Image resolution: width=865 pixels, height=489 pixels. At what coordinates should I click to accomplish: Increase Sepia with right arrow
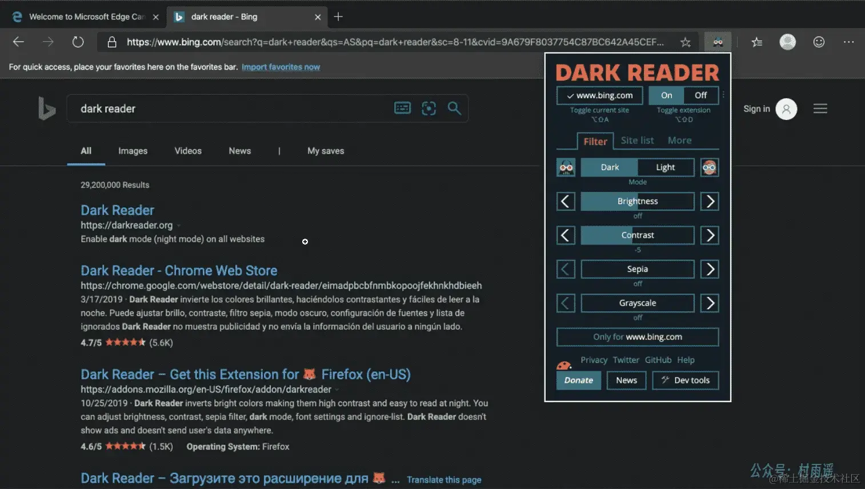(710, 269)
